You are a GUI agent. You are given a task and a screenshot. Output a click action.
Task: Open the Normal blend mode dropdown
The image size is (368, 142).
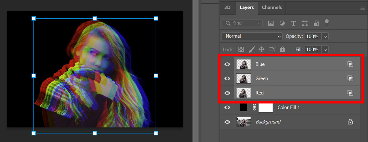252,36
